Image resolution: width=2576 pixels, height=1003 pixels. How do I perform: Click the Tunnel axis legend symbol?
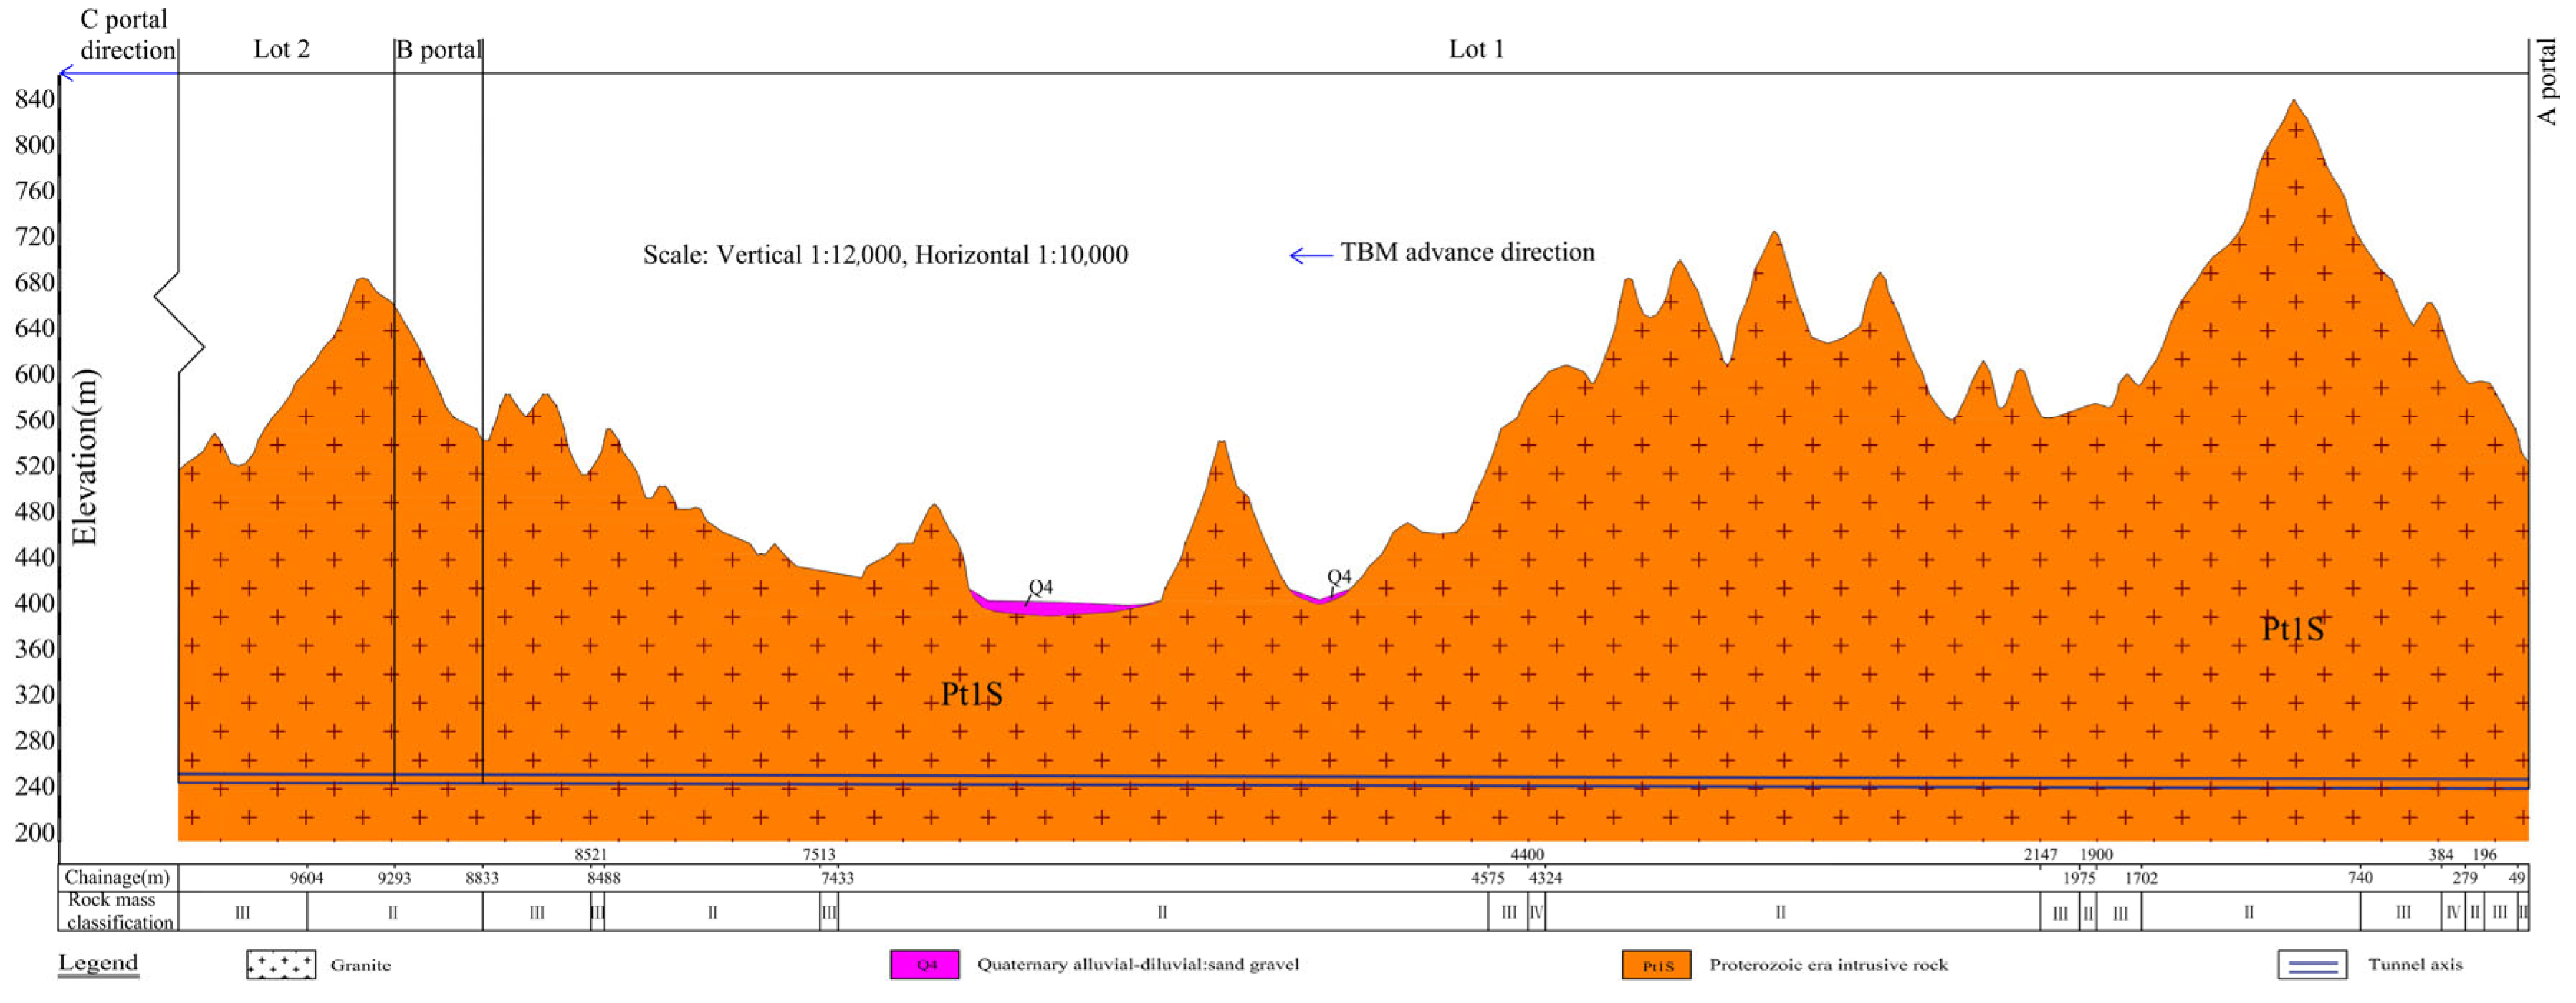pyautogui.click(x=2312, y=965)
